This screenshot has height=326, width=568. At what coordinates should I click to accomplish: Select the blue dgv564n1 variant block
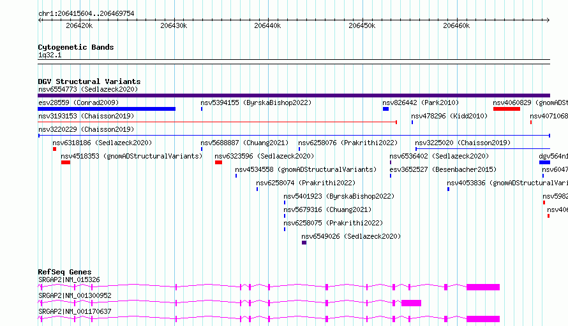tap(544, 162)
